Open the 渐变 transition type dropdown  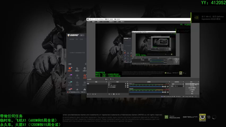177,84
